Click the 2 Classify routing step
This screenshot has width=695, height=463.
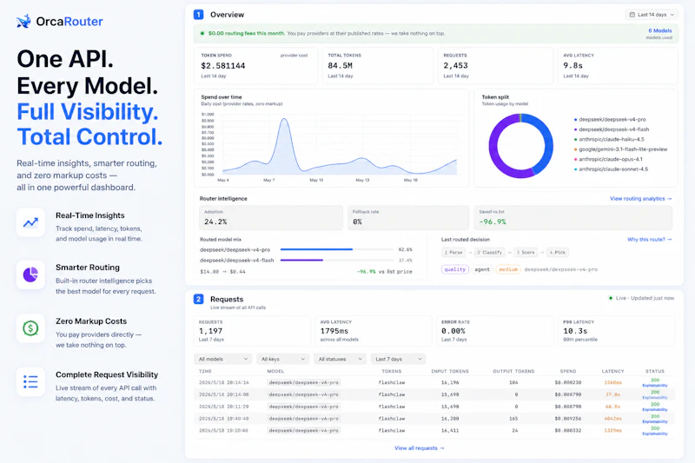490,253
